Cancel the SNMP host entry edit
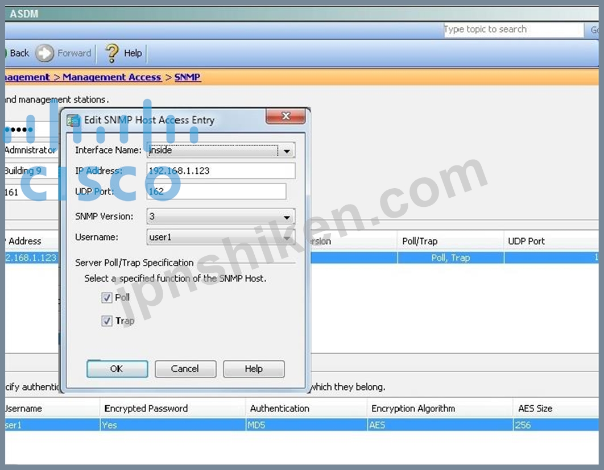This screenshot has width=604, height=470. click(185, 369)
